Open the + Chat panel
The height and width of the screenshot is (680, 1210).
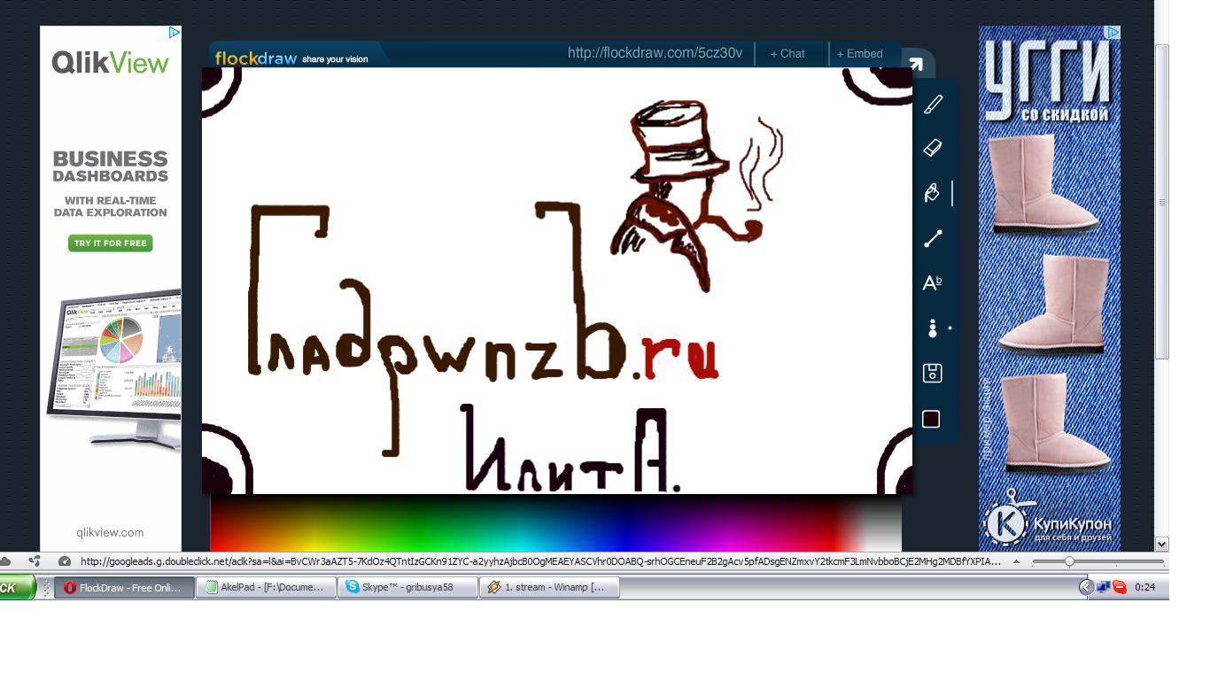point(787,54)
